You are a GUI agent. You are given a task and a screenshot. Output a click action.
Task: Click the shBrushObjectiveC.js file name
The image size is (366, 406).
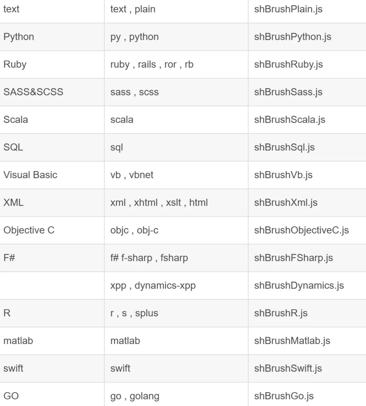tap(302, 230)
